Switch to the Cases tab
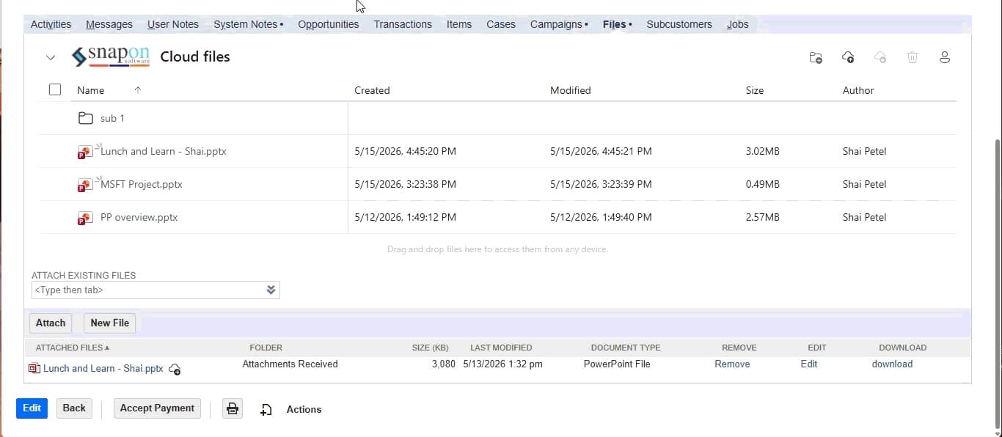Image resolution: width=1002 pixels, height=437 pixels. pos(501,24)
